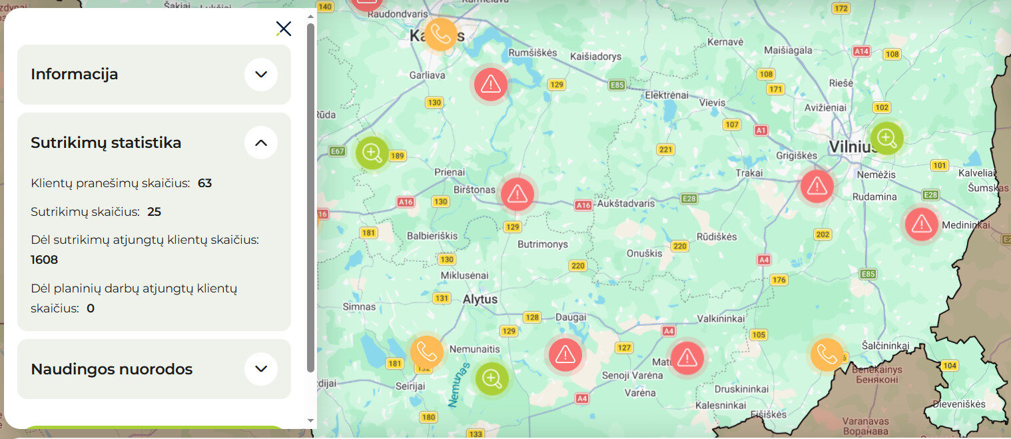Select the phone report marker over Kaunas
Viewport: 1011px width, 439px height.
pyautogui.click(x=440, y=34)
